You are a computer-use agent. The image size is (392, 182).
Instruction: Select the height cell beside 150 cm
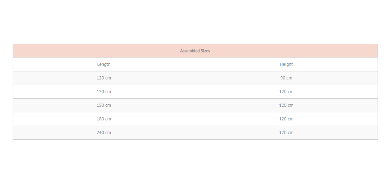click(x=286, y=105)
